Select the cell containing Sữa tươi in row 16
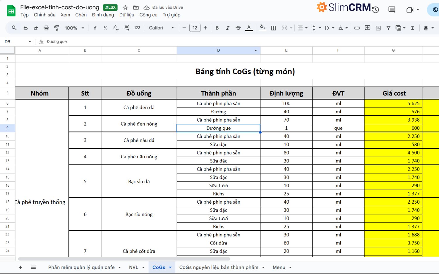Viewport: 439px width, 274px height. pyautogui.click(x=218, y=185)
